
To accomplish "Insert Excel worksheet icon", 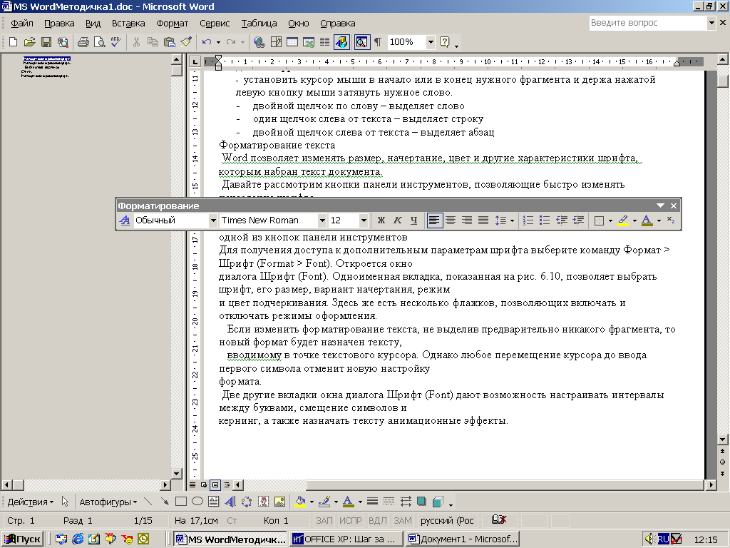I will 309,42.
